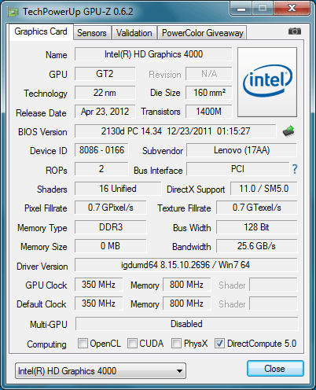Check the PhysX checkbox
This screenshot has height=390, width=316.
(176, 344)
